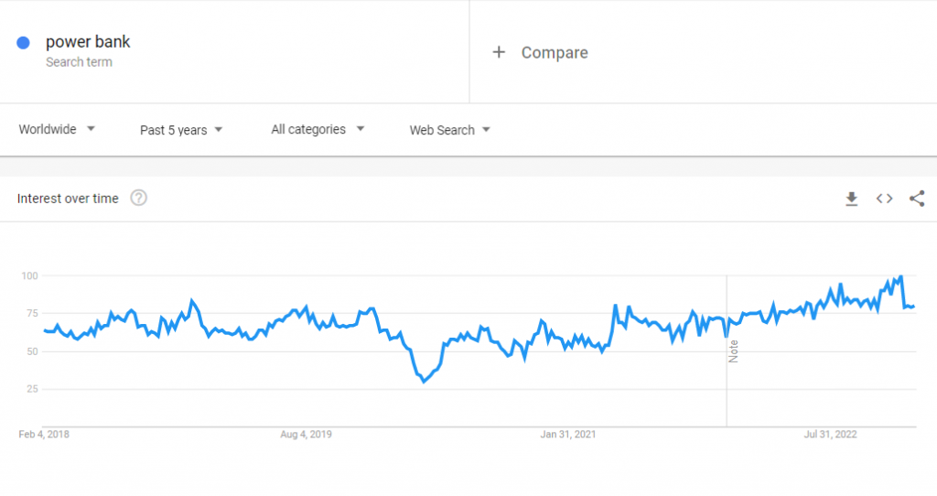
Task: Expand the Worldwide region dropdown
Action: 58,130
